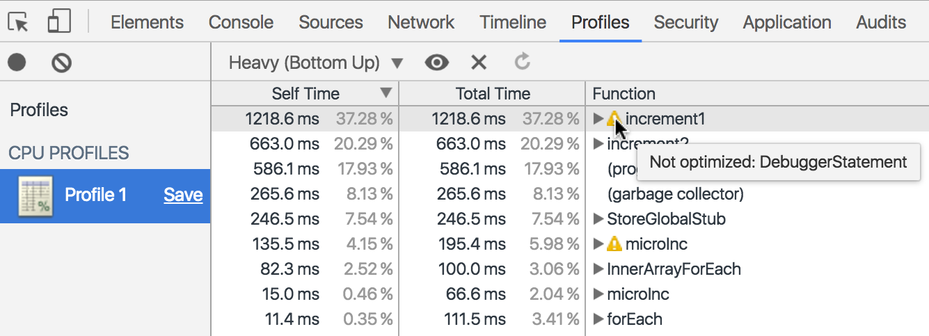Click the Profiles sidebar heading
The height and width of the screenshot is (336, 929).
click(x=39, y=110)
